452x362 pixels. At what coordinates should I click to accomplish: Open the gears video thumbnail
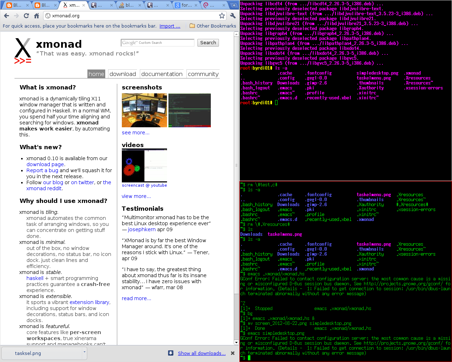click(144, 165)
